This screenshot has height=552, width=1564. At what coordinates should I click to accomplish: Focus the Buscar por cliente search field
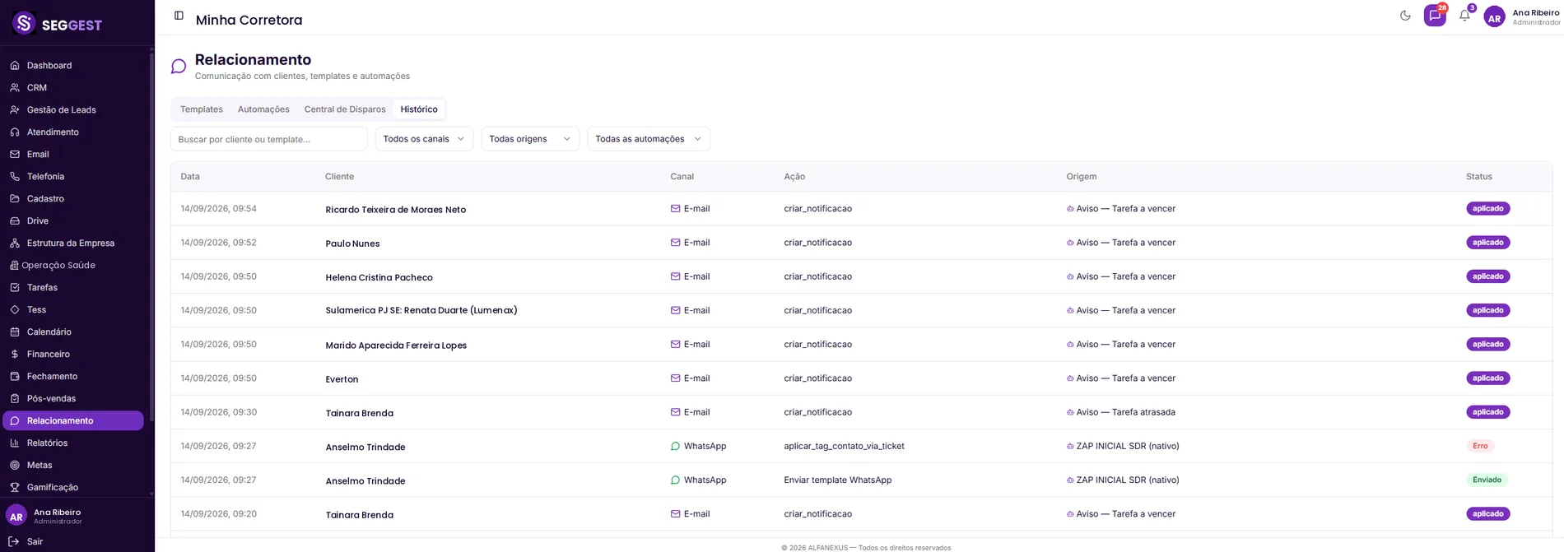tap(268, 139)
